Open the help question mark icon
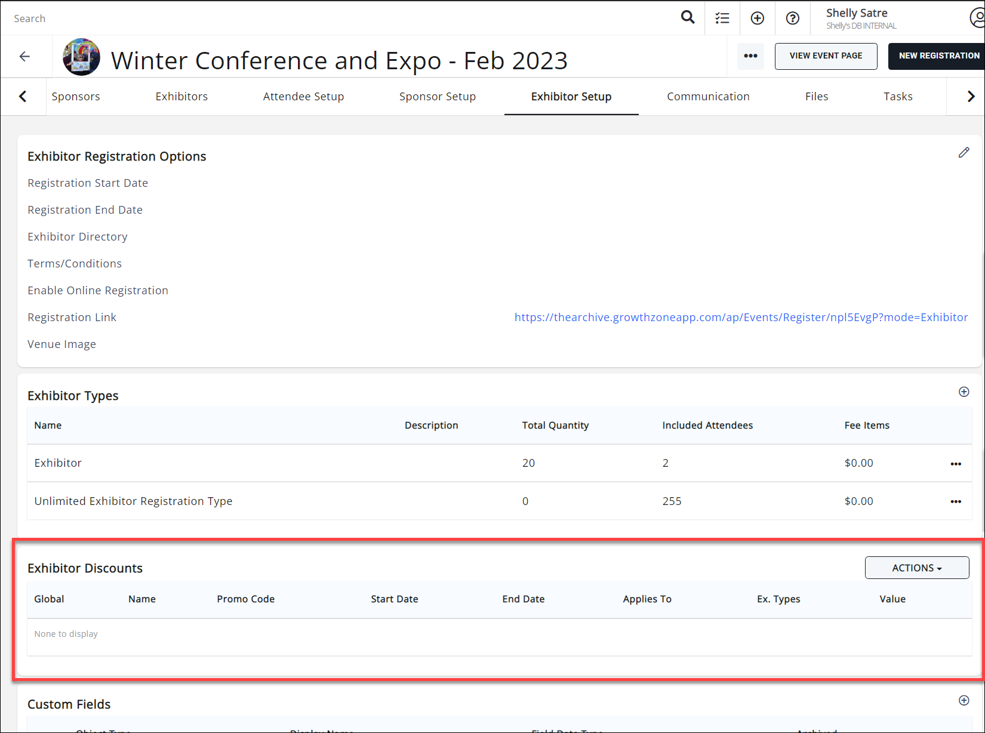 pos(793,18)
